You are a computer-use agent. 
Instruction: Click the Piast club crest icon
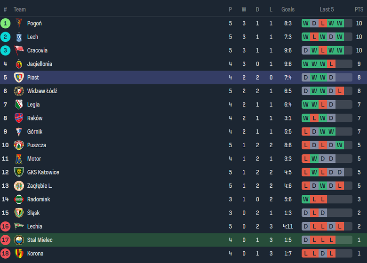tap(19, 78)
